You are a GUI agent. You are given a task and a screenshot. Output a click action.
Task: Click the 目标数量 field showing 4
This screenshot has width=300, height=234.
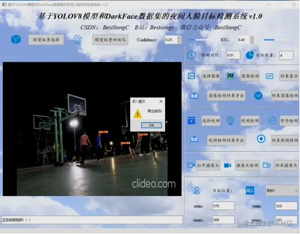(286, 55)
